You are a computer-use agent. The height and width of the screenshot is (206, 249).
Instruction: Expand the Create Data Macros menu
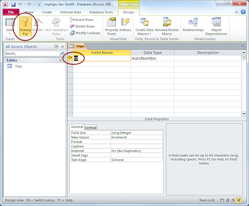[x=144, y=27]
